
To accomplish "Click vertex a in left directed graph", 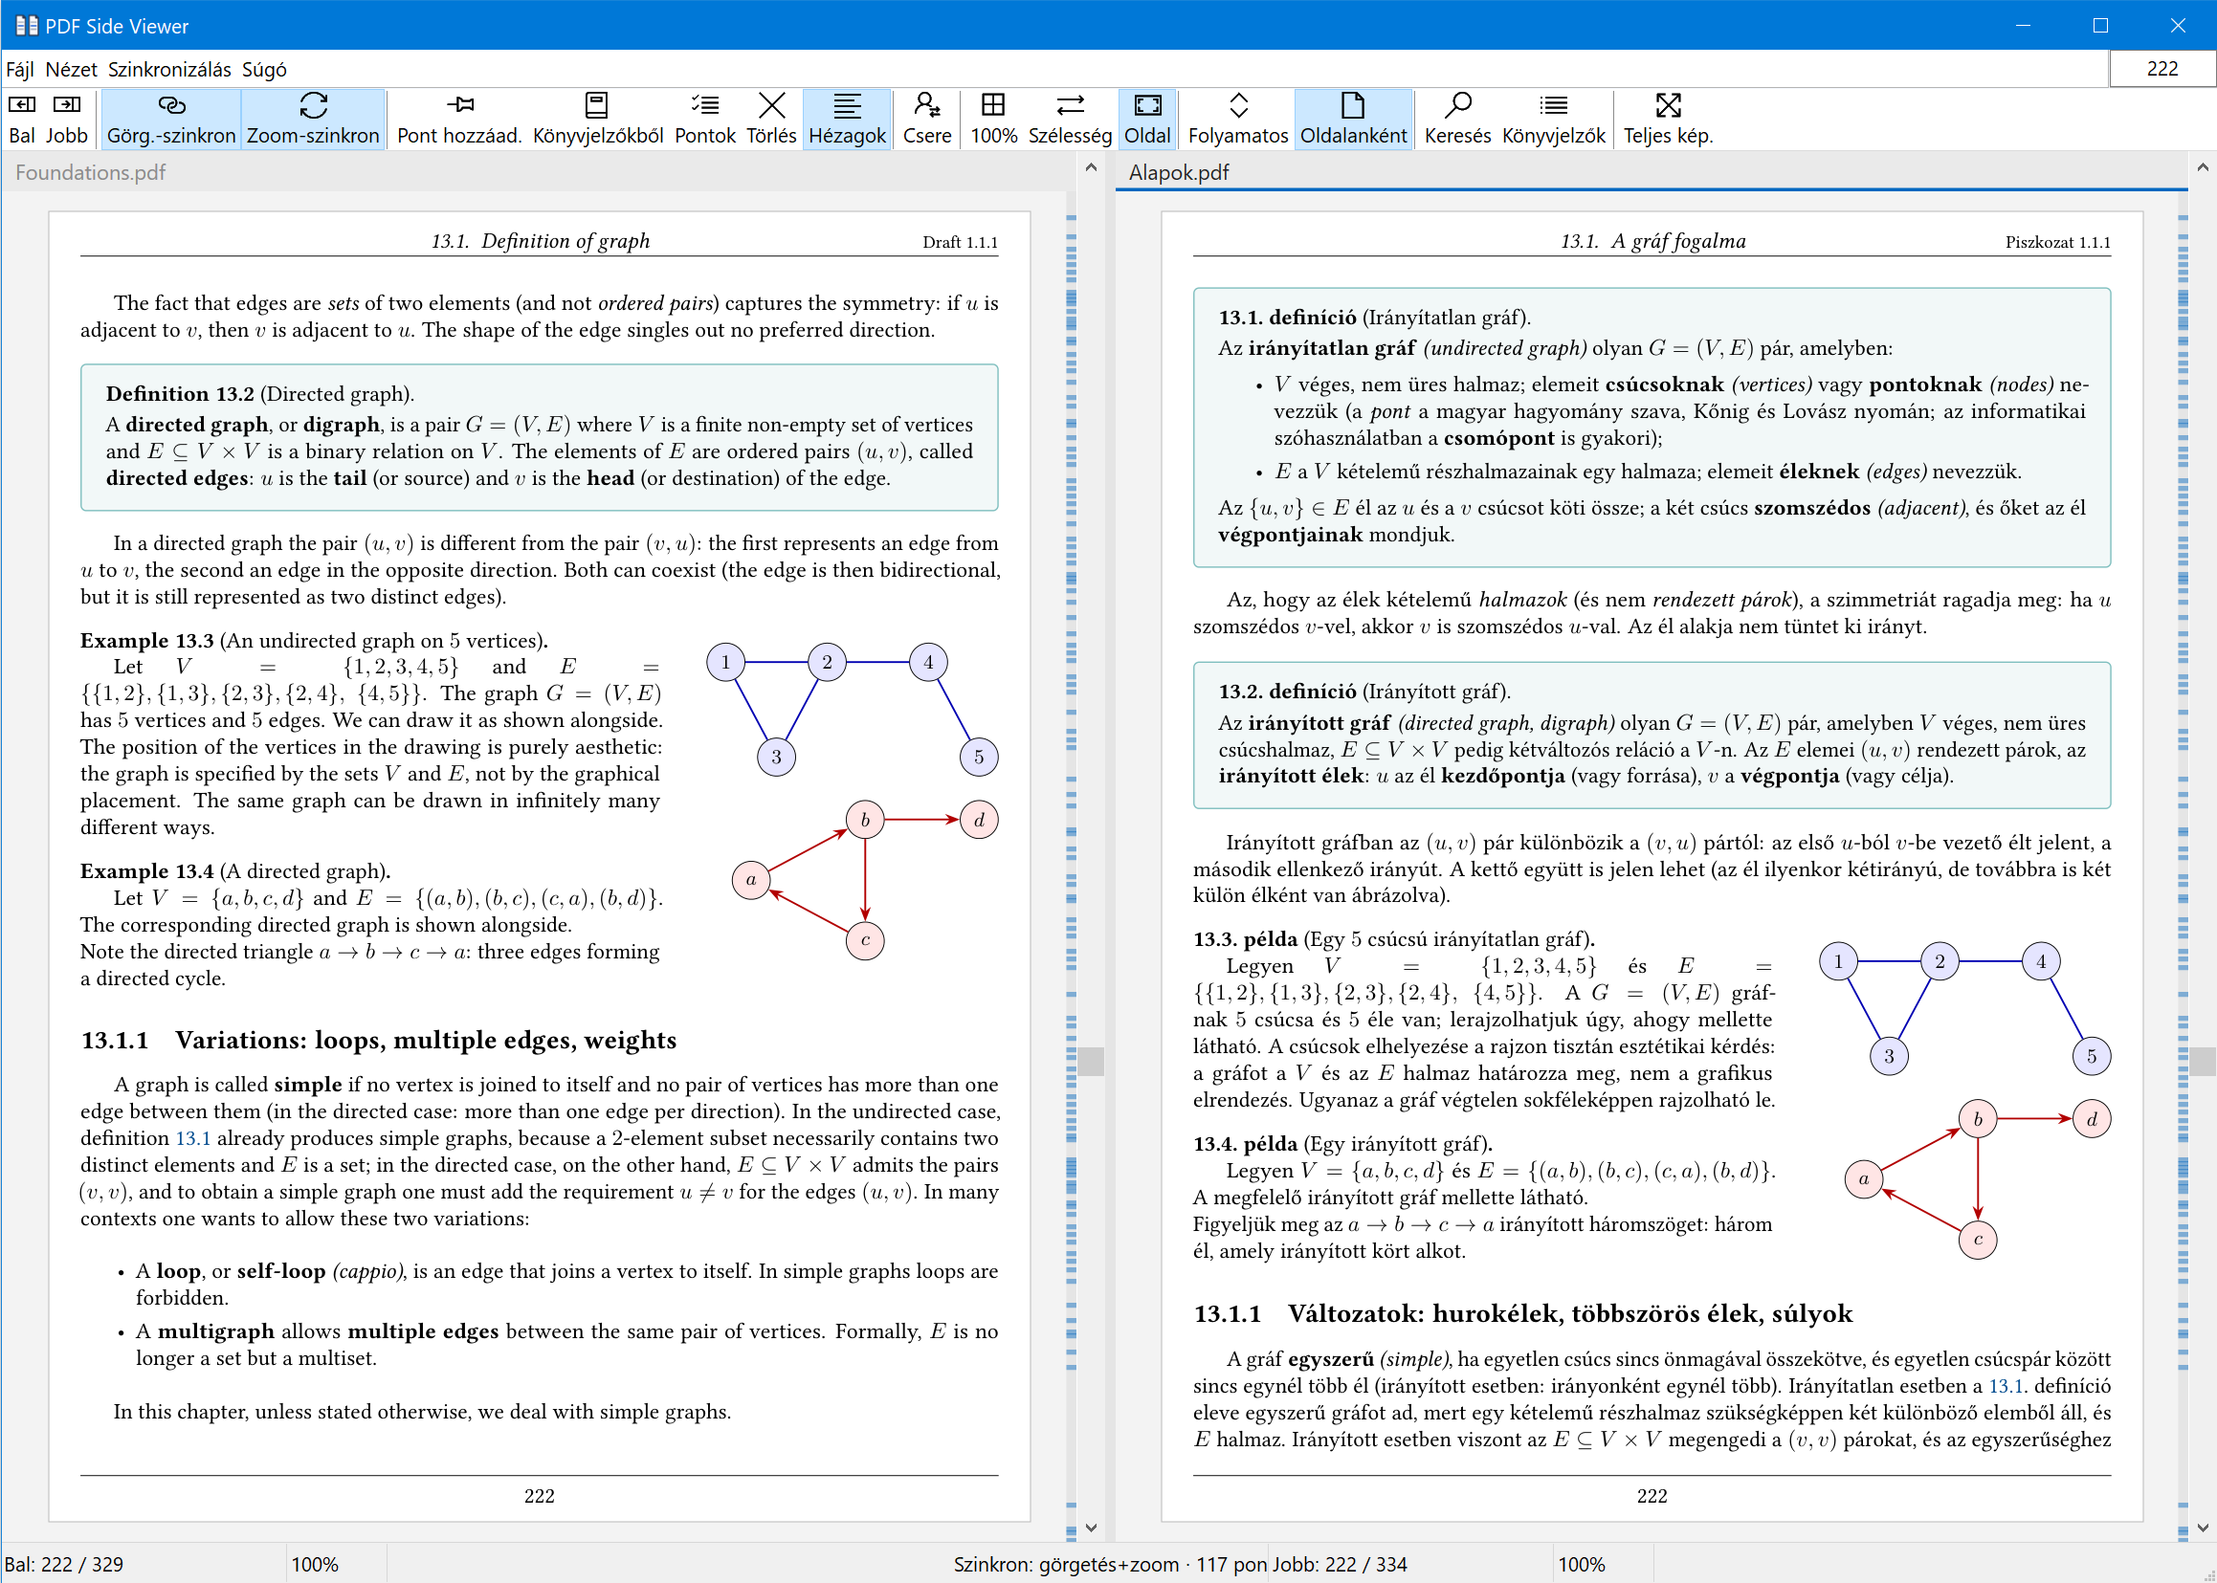I will click(x=751, y=880).
